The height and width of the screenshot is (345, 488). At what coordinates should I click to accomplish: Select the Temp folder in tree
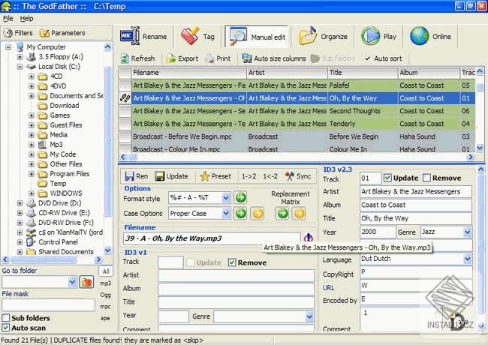tap(58, 184)
